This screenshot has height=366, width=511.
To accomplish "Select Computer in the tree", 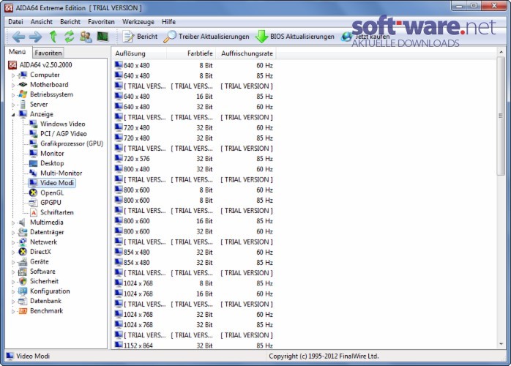I will tap(45, 75).
